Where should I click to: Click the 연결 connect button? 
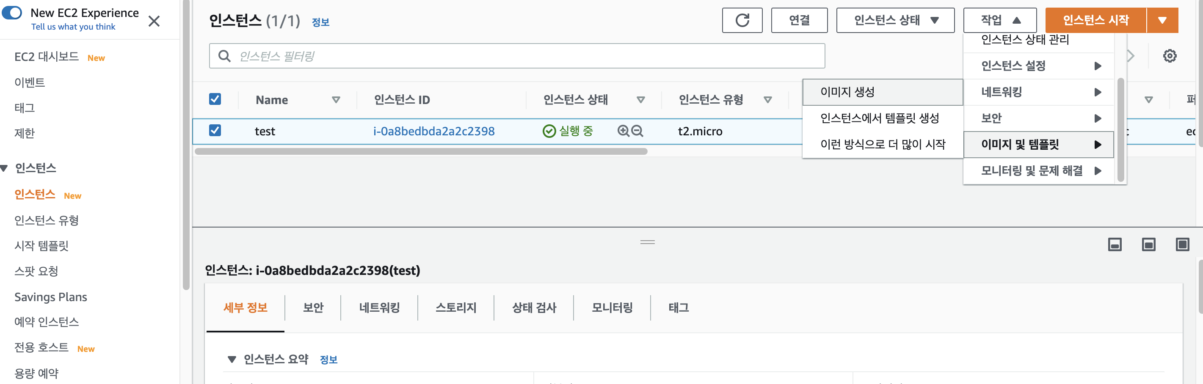(x=799, y=20)
